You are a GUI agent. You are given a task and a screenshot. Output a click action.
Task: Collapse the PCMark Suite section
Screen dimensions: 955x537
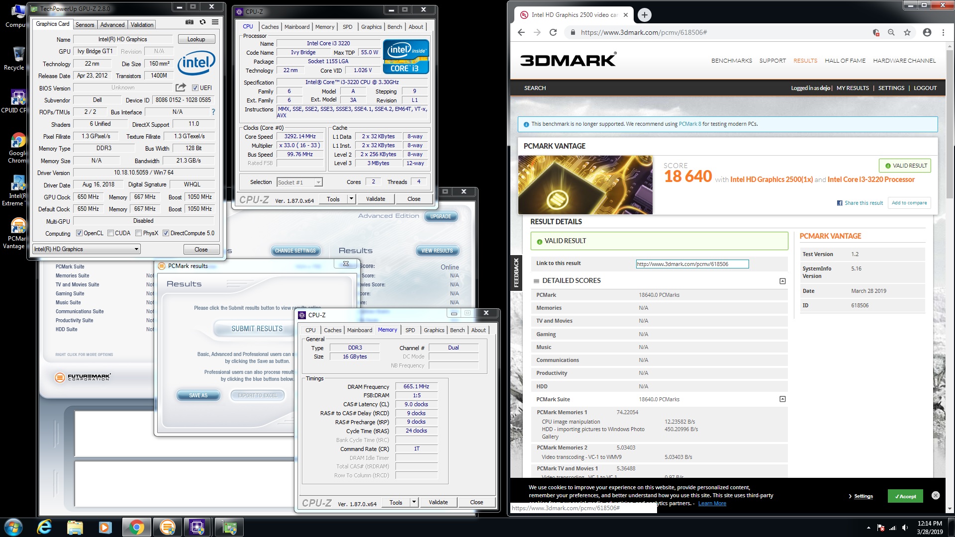(782, 399)
